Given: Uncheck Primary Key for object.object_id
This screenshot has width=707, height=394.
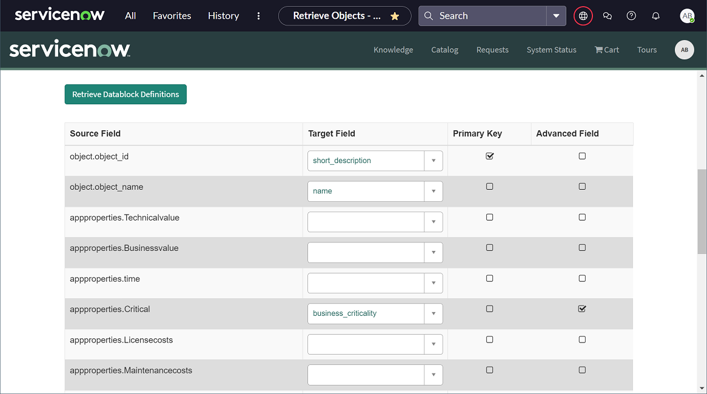Looking at the screenshot, I should [x=490, y=156].
